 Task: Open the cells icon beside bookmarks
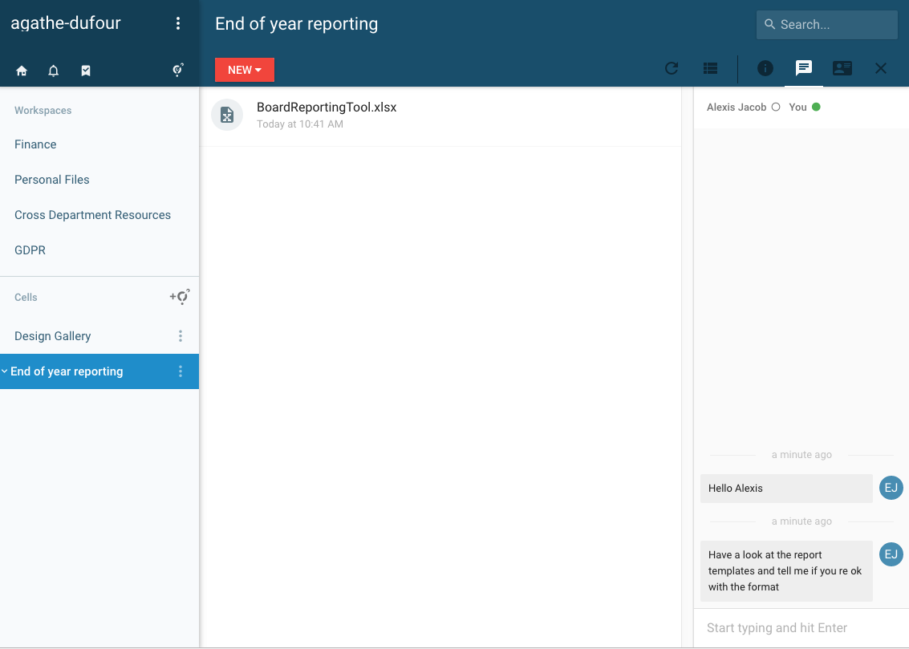(178, 70)
